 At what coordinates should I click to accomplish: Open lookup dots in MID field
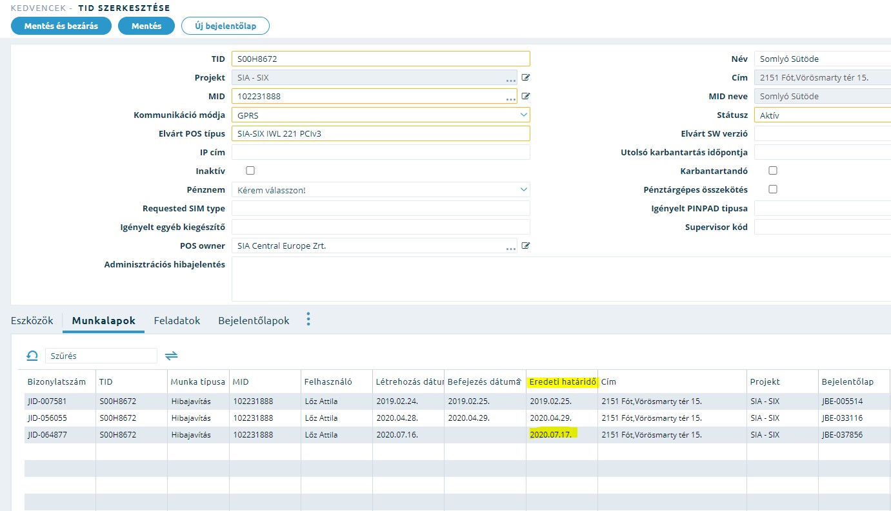510,98
